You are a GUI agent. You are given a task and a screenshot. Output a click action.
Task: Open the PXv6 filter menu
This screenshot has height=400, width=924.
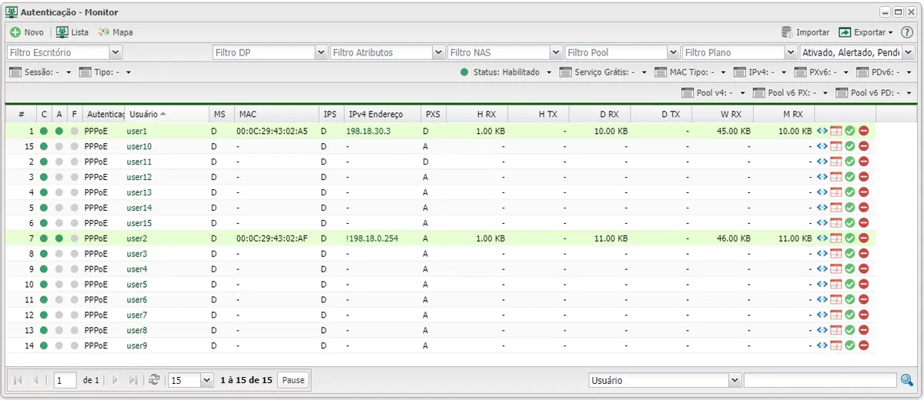click(822, 72)
